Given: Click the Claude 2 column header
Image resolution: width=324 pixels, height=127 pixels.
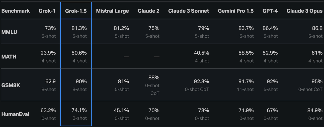Looking at the screenshot, I should [148, 11].
